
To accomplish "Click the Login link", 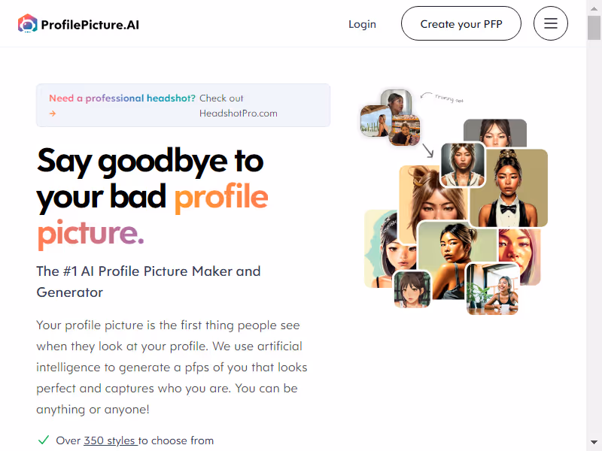I will [x=362, y=23].
